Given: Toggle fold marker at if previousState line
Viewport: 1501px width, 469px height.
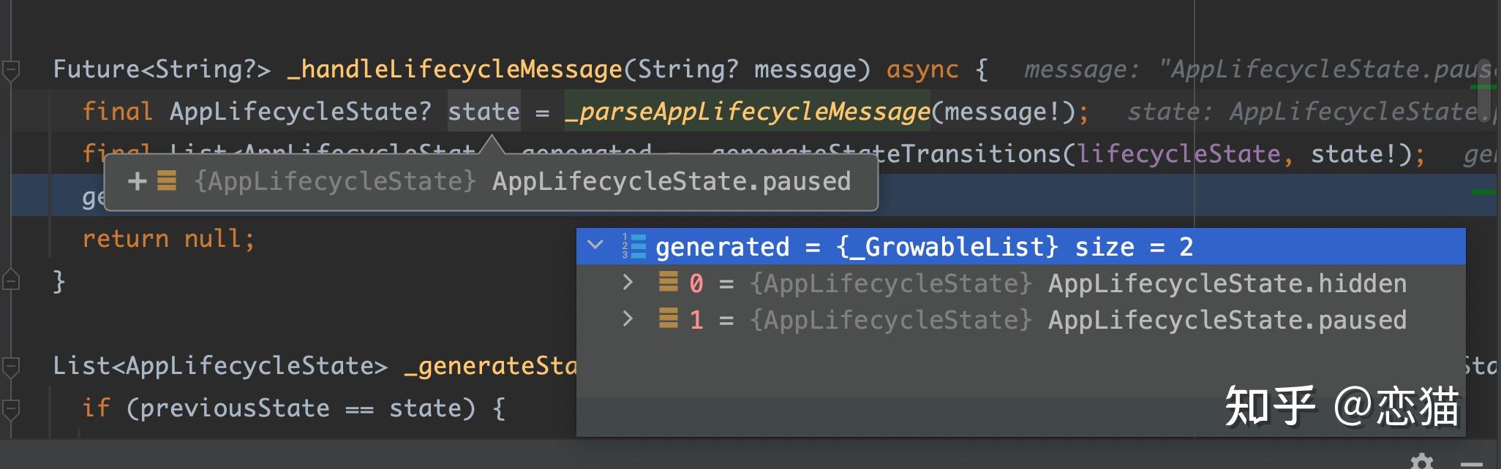Looking at the screenshot, I should click(11, 408).
